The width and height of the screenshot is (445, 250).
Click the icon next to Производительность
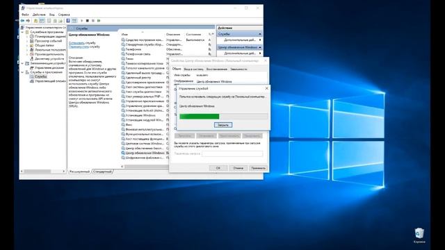(x=32, y=54)
